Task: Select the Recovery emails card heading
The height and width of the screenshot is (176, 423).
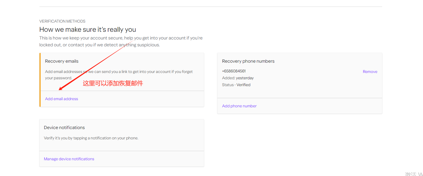Action: tap(61, 61)
